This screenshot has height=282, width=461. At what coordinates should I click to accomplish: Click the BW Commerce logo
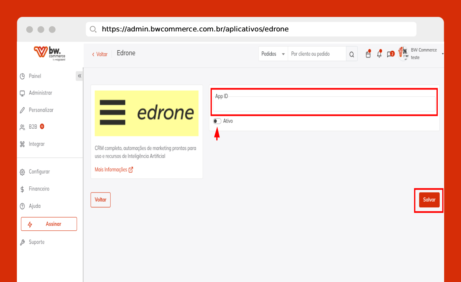50,53
